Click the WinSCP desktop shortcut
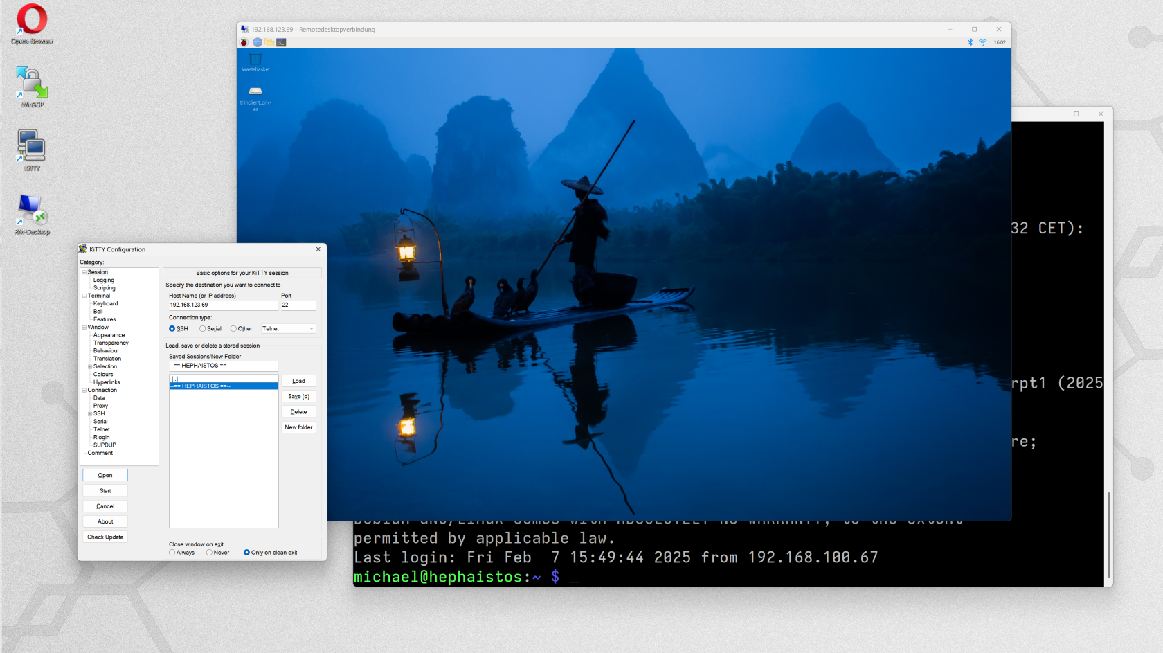 (x=32, y=86)
